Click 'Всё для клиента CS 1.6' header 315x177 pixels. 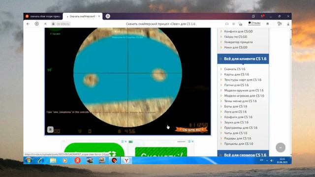point(243,59)
